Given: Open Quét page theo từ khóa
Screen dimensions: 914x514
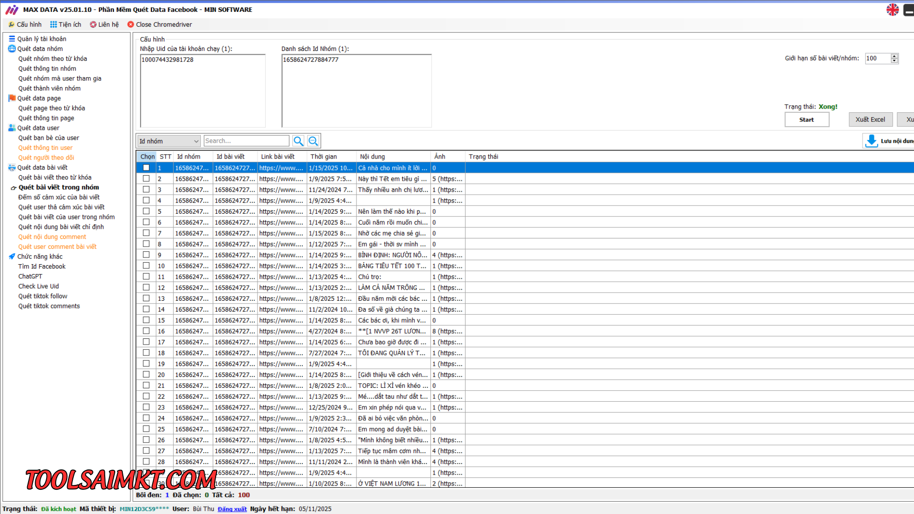Looking at the screenshot, I should click(51, 108).
